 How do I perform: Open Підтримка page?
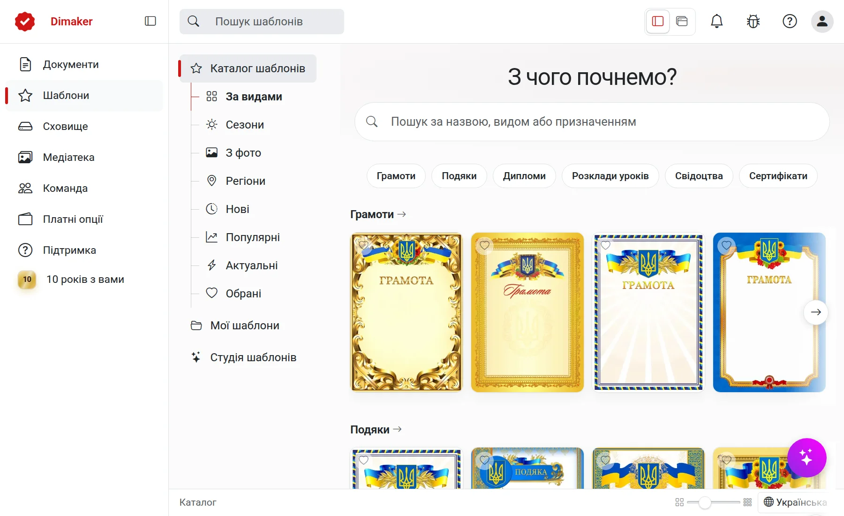click(x=84, y=250)
